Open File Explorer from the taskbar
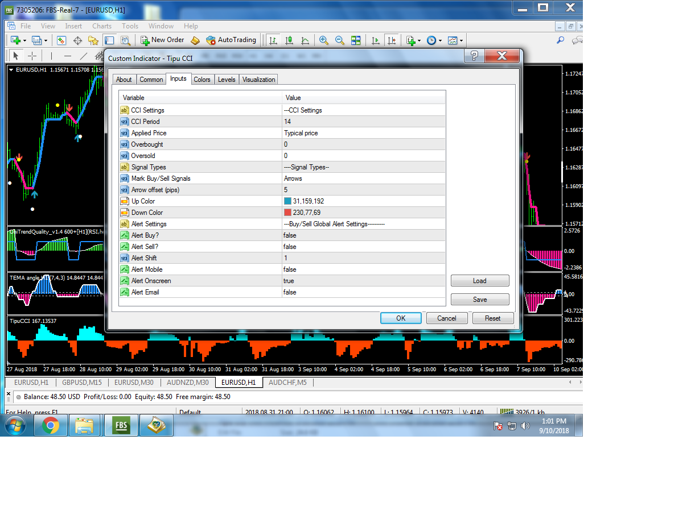 click(x=84, y=425)
